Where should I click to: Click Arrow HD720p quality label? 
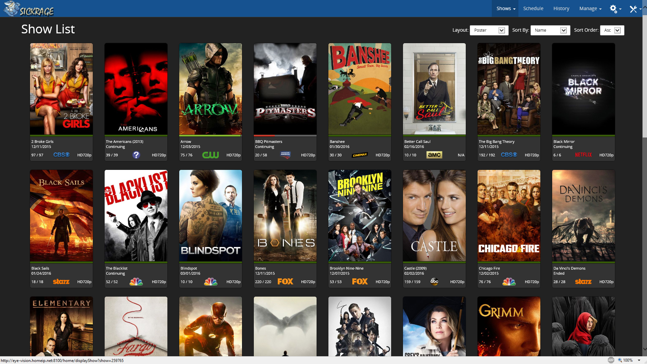234,155
